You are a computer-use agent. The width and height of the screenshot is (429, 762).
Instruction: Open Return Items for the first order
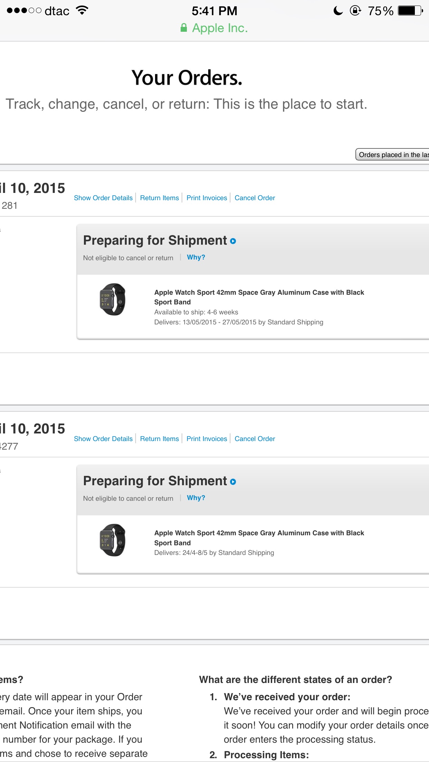click(x=160, y=198)
